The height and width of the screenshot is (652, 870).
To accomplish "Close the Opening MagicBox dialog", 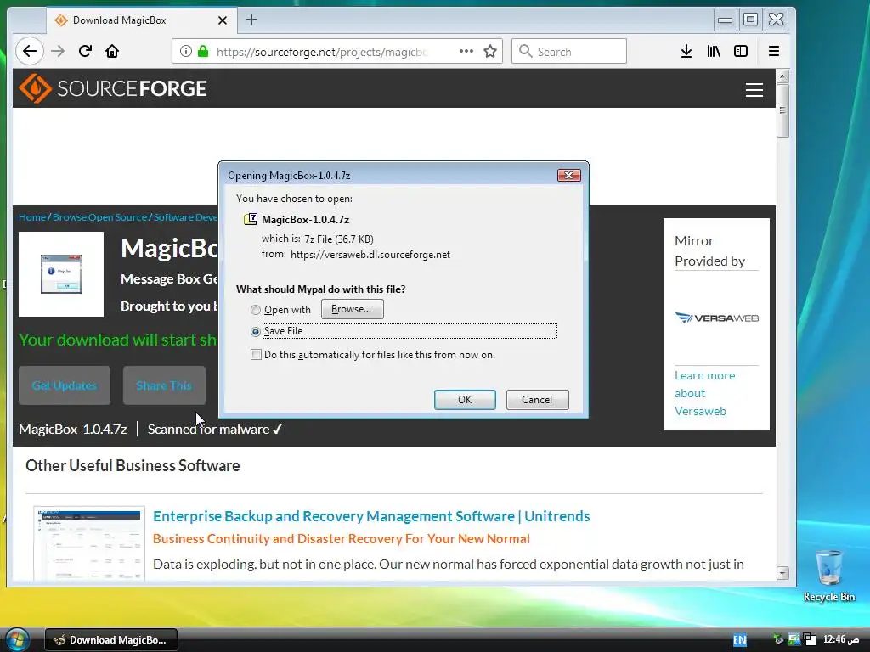I will [x=568, y=175].
